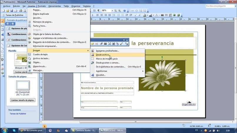Click Tareas de Publisher toolbar button
The width and height of the screenshot is (237, 133).
[13, 15]
